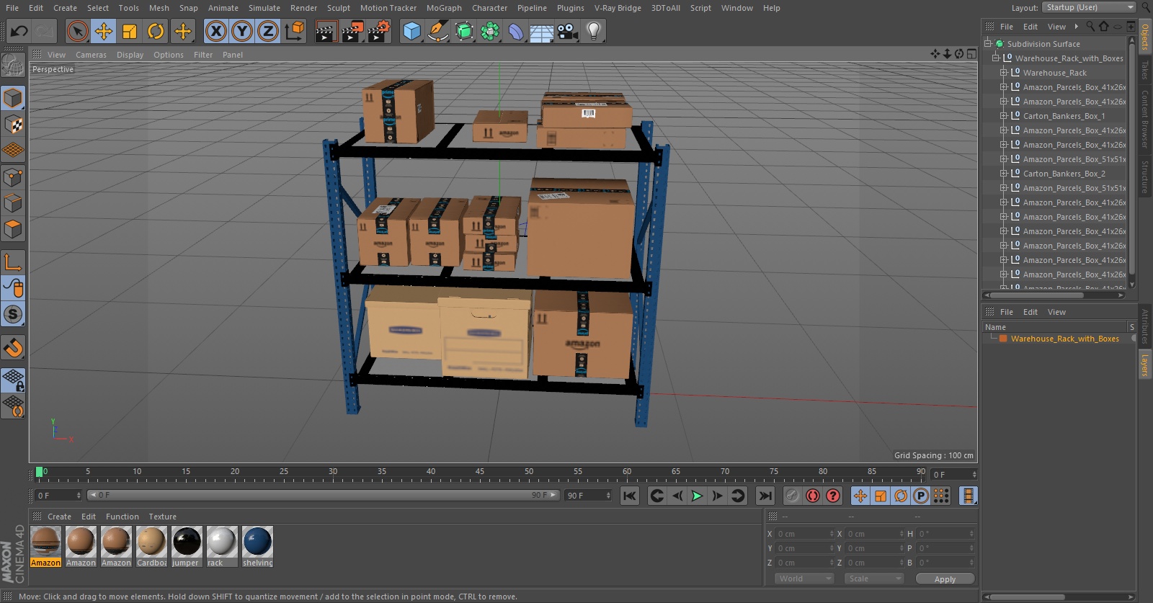Screen dimensions: 1153x603
Task: Select the Live Selection tool
Action: pos(77,31)
